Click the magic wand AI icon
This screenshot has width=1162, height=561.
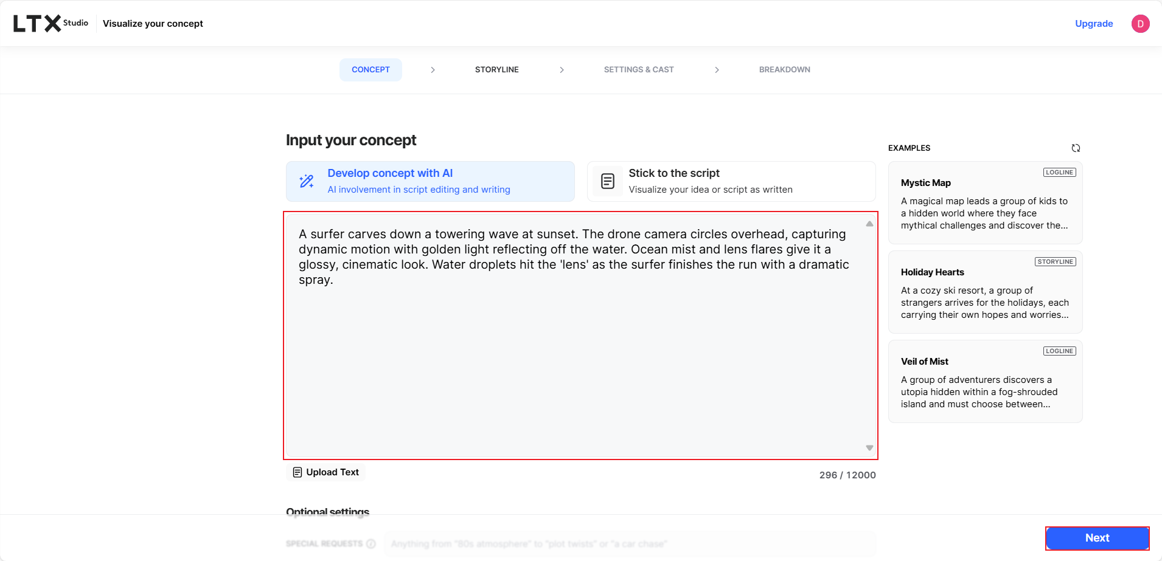tap(307, 181)
